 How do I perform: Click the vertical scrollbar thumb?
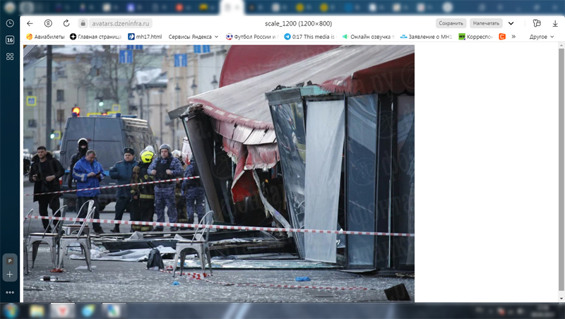tap(561, 169)
